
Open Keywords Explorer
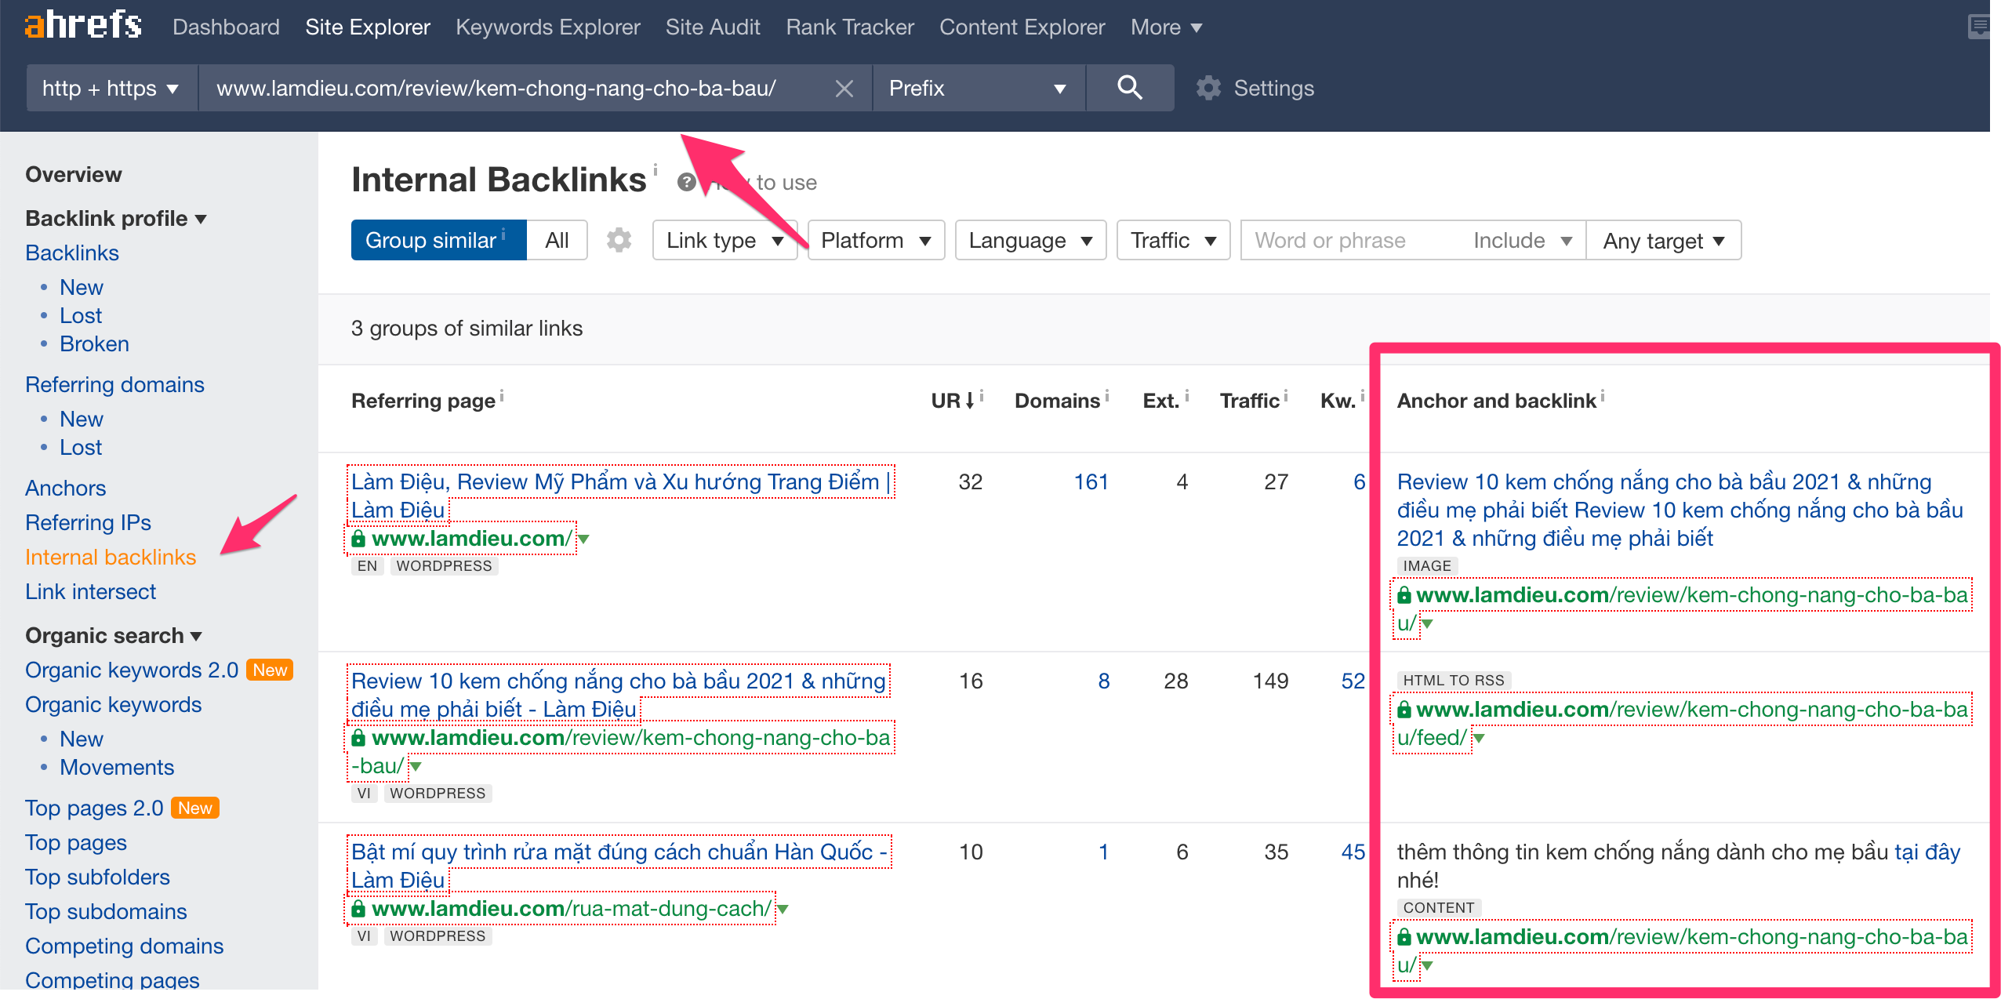[x=548, y=27]
